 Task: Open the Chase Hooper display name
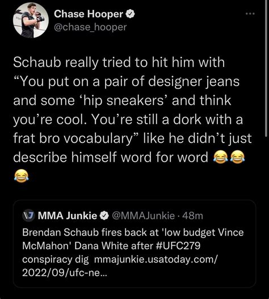click(89, 14)
